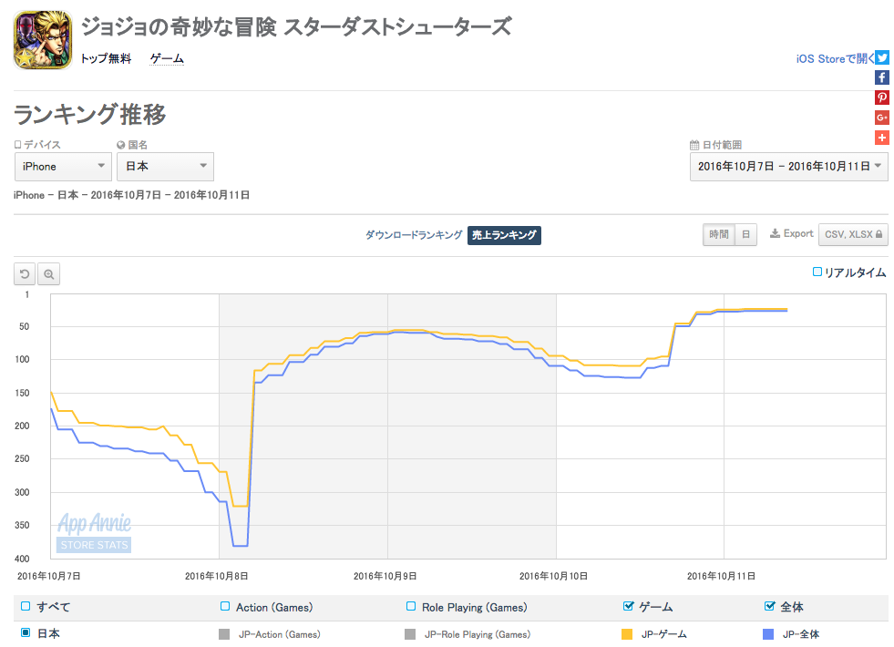Viewport: 894px width, 647px height.
Task: Click the blue JP-全体 legend swatch
Action: [768, 634]
